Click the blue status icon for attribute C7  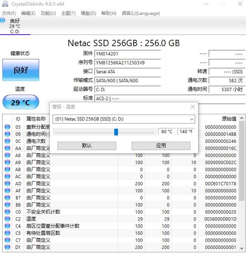tap(7, 240)
